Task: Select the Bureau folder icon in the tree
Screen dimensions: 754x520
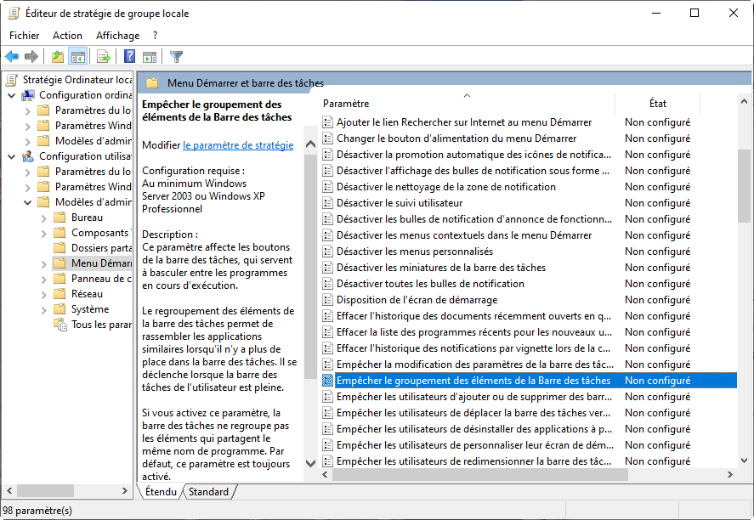Action: coord(60,218)
